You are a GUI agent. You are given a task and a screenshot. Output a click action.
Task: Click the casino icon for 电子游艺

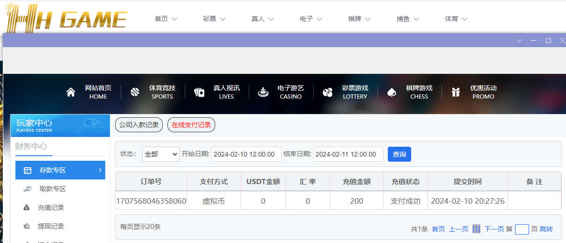tap(263, 93)
